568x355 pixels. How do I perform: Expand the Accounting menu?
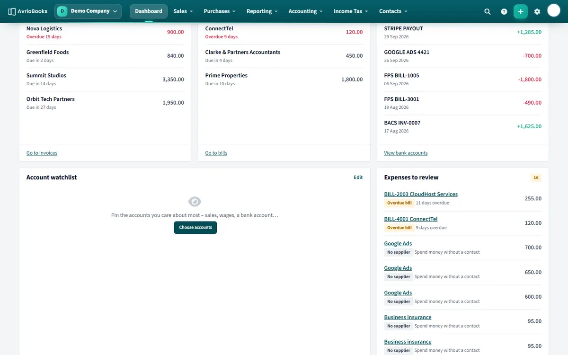click(305, 11)
